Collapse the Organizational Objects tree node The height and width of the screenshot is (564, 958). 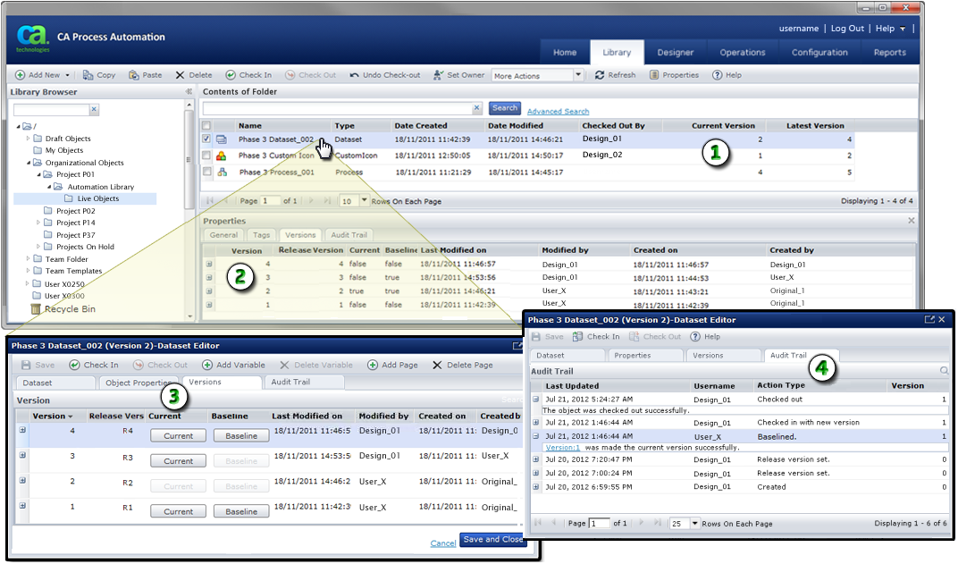tap(29, 163)
